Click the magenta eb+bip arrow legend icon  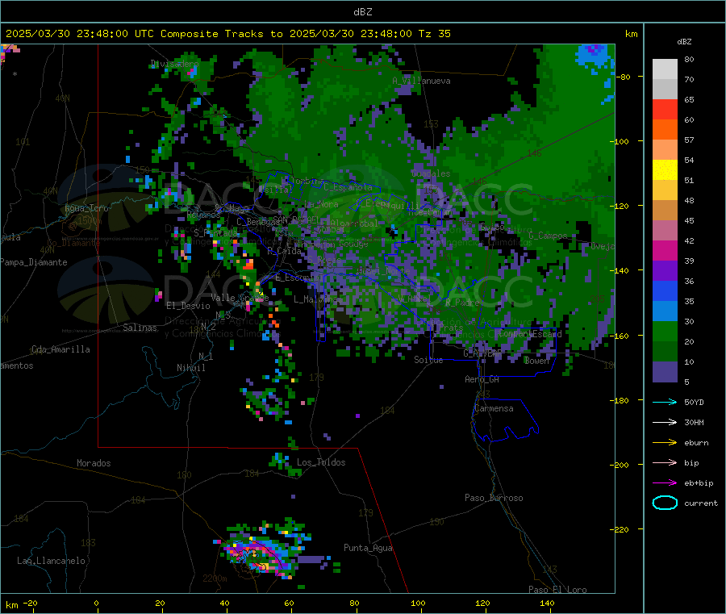pos(665,483)
